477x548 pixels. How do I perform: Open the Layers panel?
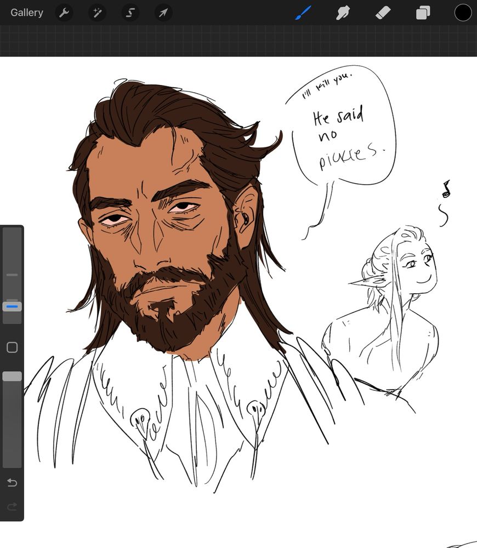[x=423, y=13]
